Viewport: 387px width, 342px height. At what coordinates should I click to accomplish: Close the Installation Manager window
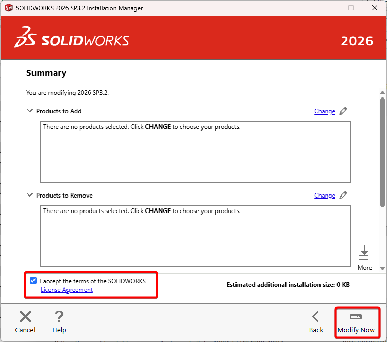375,8
